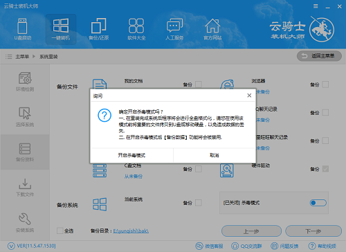Select the 下载文件 step icon

pos(25,183)
